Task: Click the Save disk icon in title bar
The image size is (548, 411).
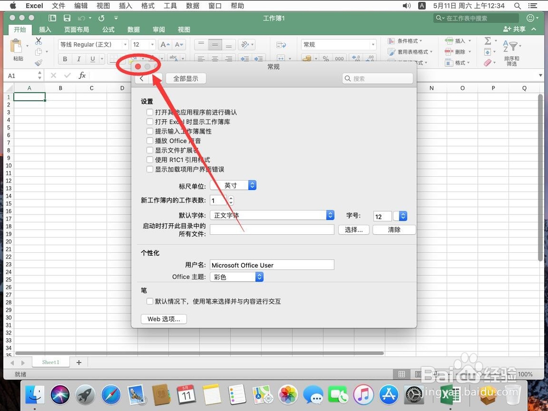Action: point(67,18)
